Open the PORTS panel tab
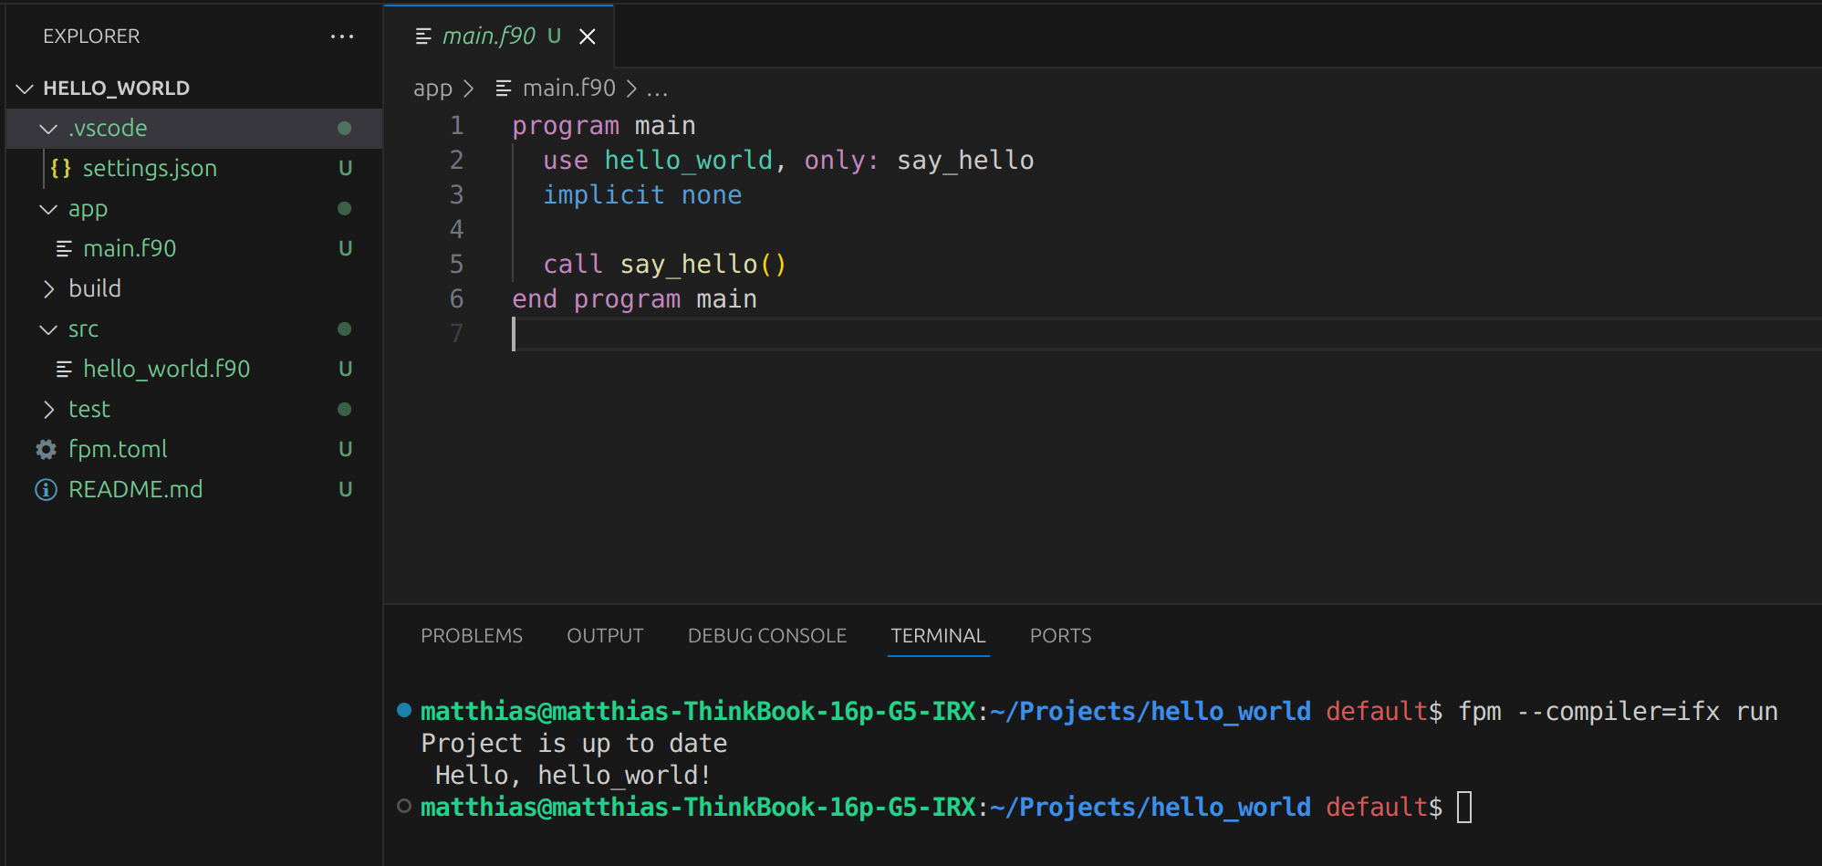This screenshot has width=1822, height=866. [x=1060, y=636]
